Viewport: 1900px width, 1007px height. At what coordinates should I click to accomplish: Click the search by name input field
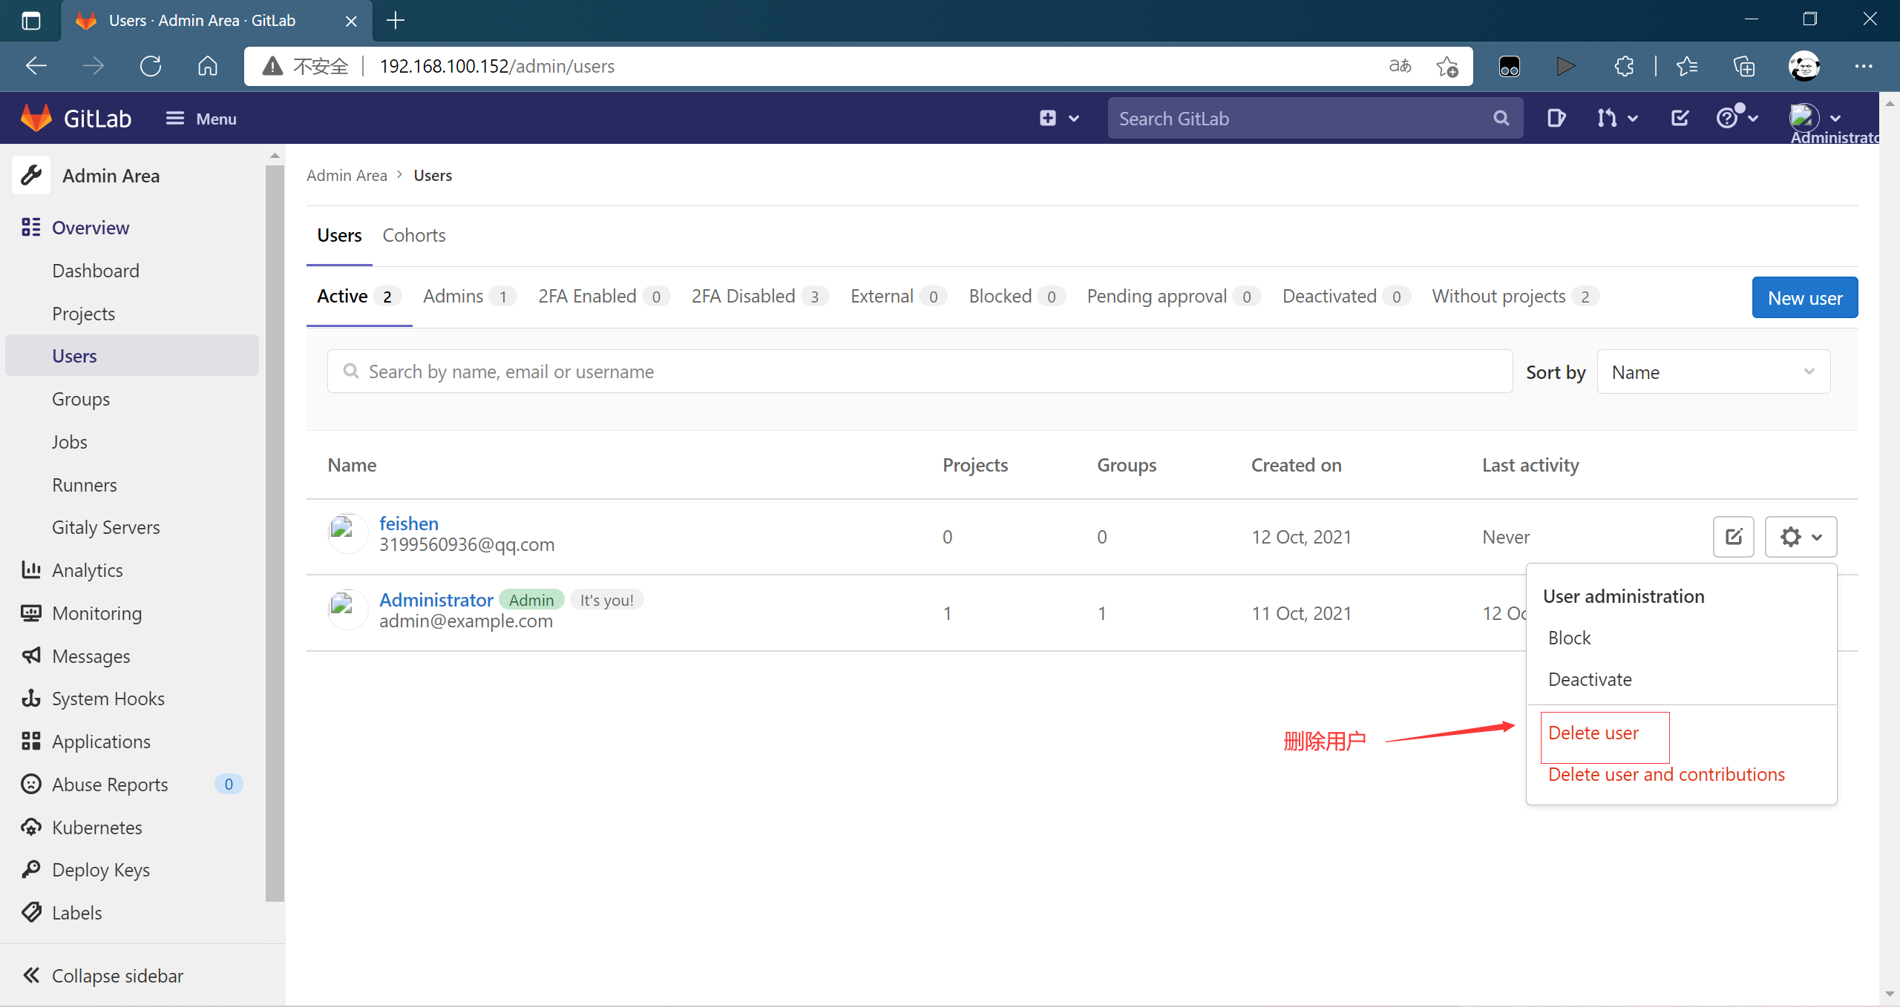pyautogui.click(x=920, y=372)
